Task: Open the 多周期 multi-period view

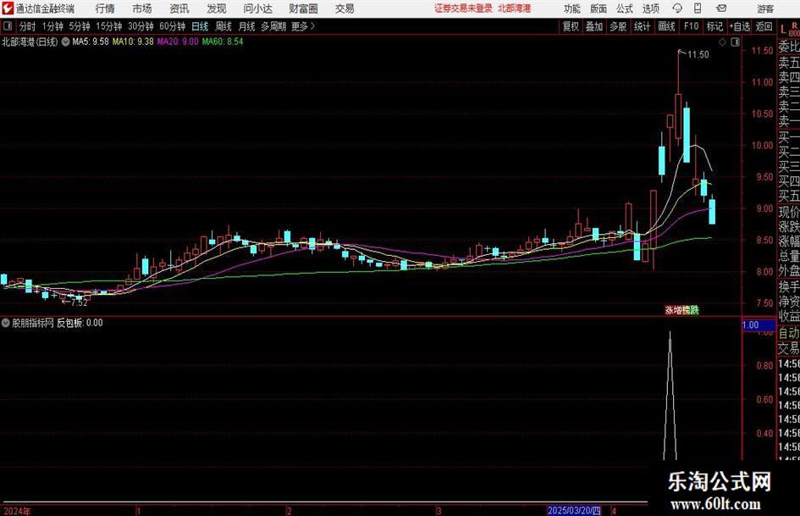Action: (273, 26)
